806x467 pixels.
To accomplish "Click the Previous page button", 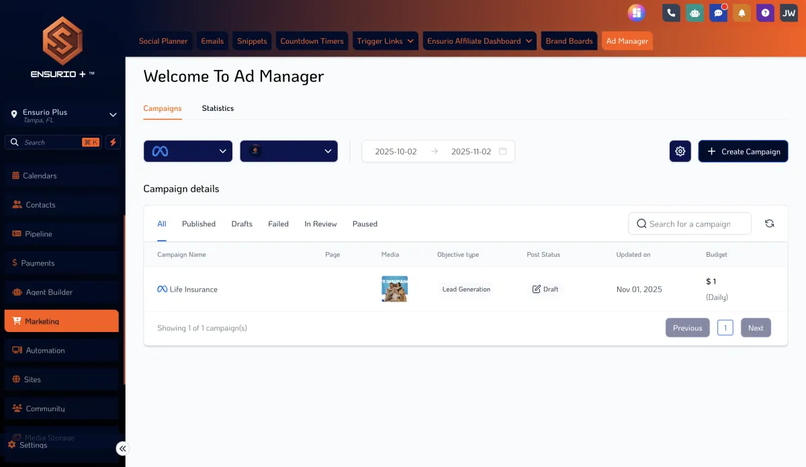I will pyautogui.click(x=687, y=328).
